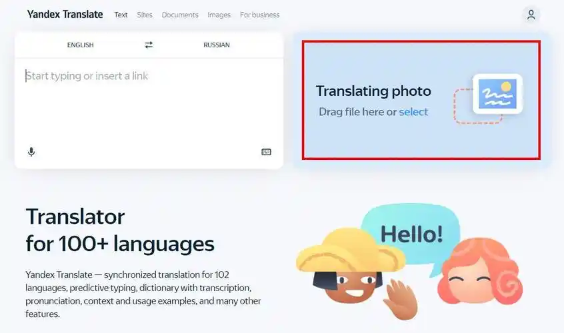Click the photo picture illustration icon
Screen dimensions: 564x333
click(x=497, y=94)
